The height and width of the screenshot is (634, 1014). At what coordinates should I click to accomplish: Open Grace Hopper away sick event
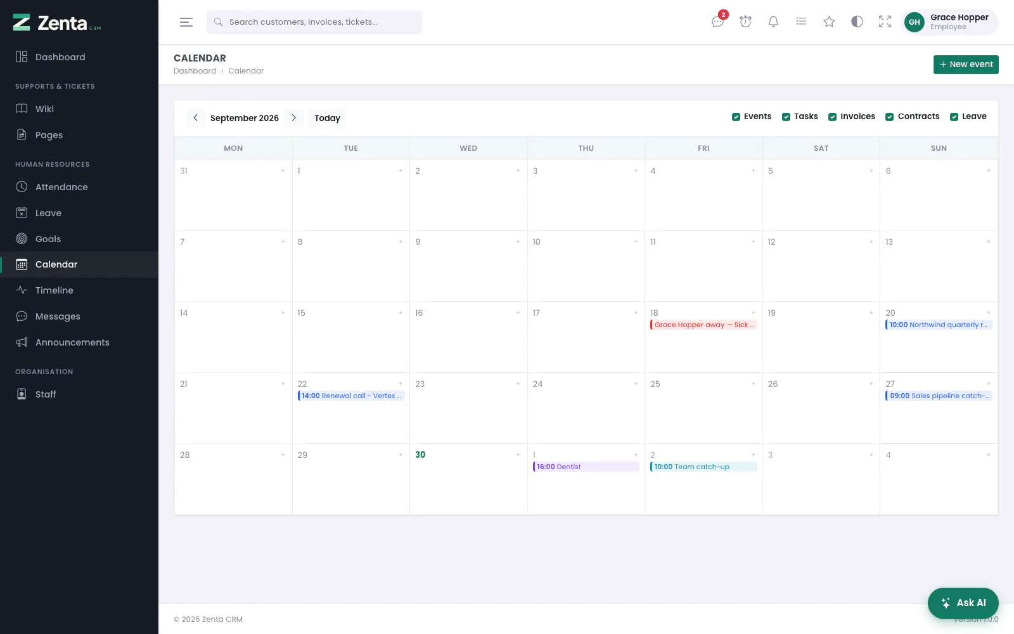click(703, 325)
